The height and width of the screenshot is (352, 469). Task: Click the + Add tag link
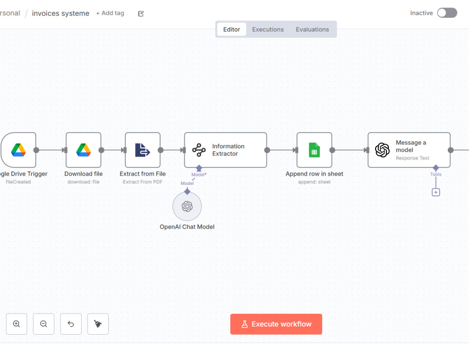[110, 13]
